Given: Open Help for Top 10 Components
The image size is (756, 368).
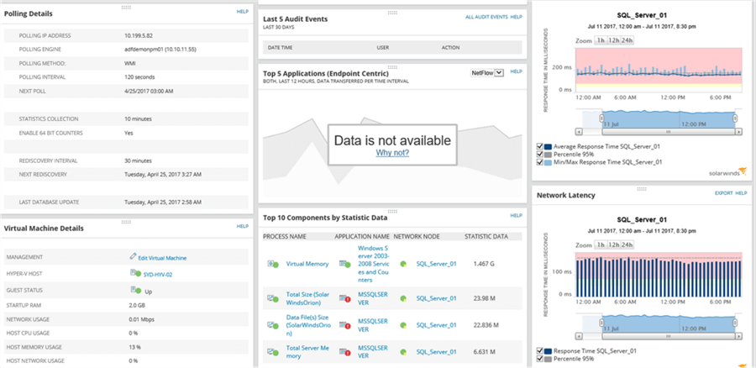Looking at the screenshot, I should click(x=517, y=216).
